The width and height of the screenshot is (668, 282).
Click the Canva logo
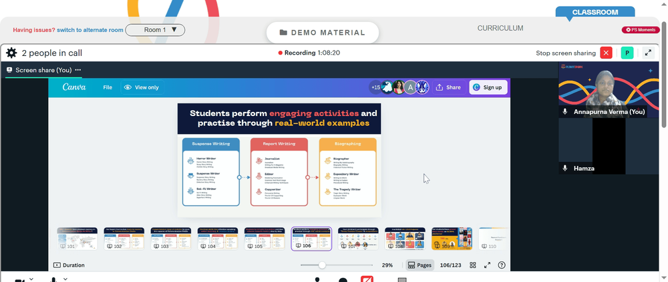74,87
